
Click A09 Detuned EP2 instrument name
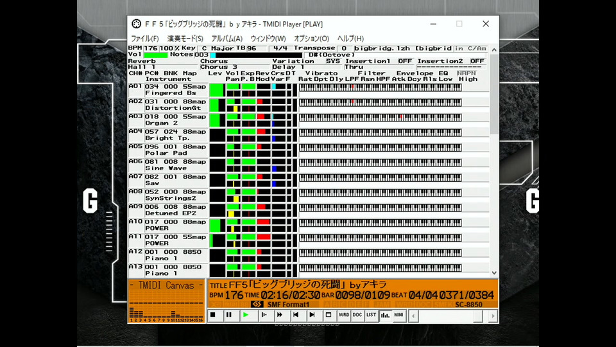click(171, 213)
